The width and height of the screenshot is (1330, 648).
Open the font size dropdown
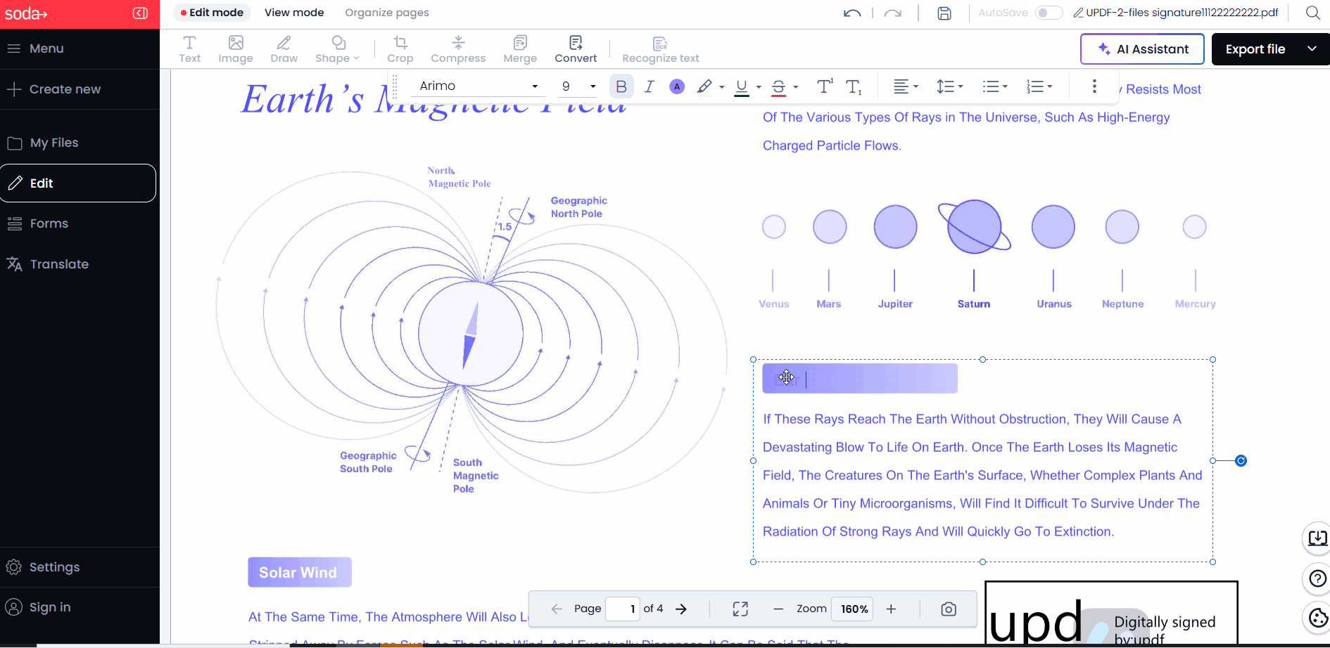click(x=578, y=86)
